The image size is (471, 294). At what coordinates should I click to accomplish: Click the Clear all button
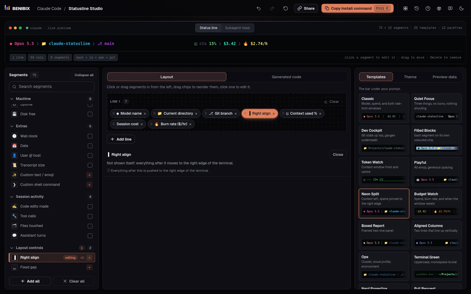[74, 281]
